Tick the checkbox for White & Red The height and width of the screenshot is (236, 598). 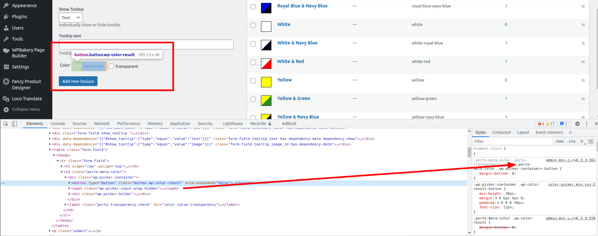coord(253,62)
